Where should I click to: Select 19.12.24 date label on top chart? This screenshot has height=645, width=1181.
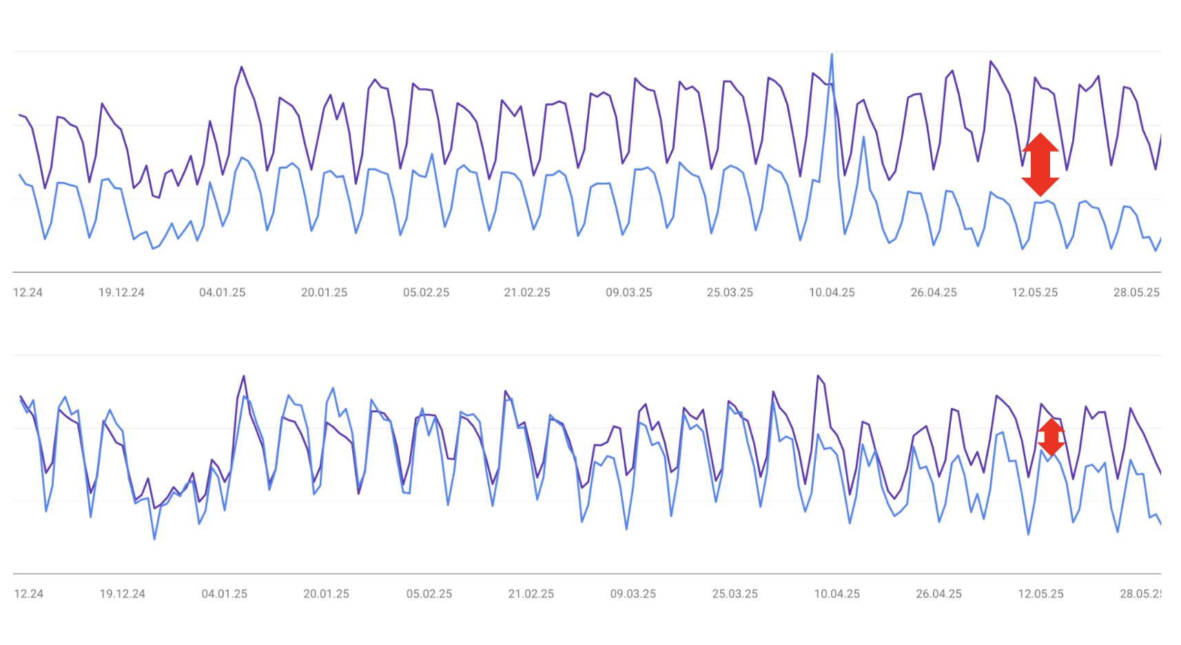(x=121, y=292)
